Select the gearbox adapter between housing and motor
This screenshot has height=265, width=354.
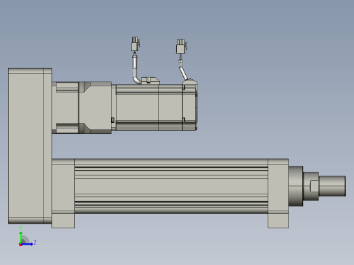(82, 107)
